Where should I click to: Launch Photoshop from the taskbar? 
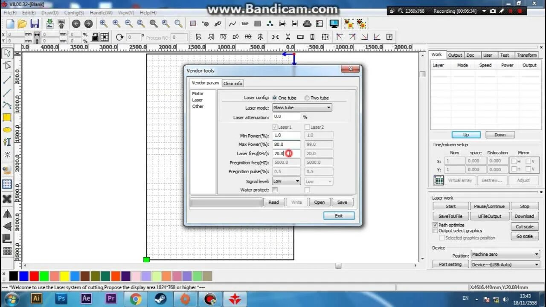61,299
